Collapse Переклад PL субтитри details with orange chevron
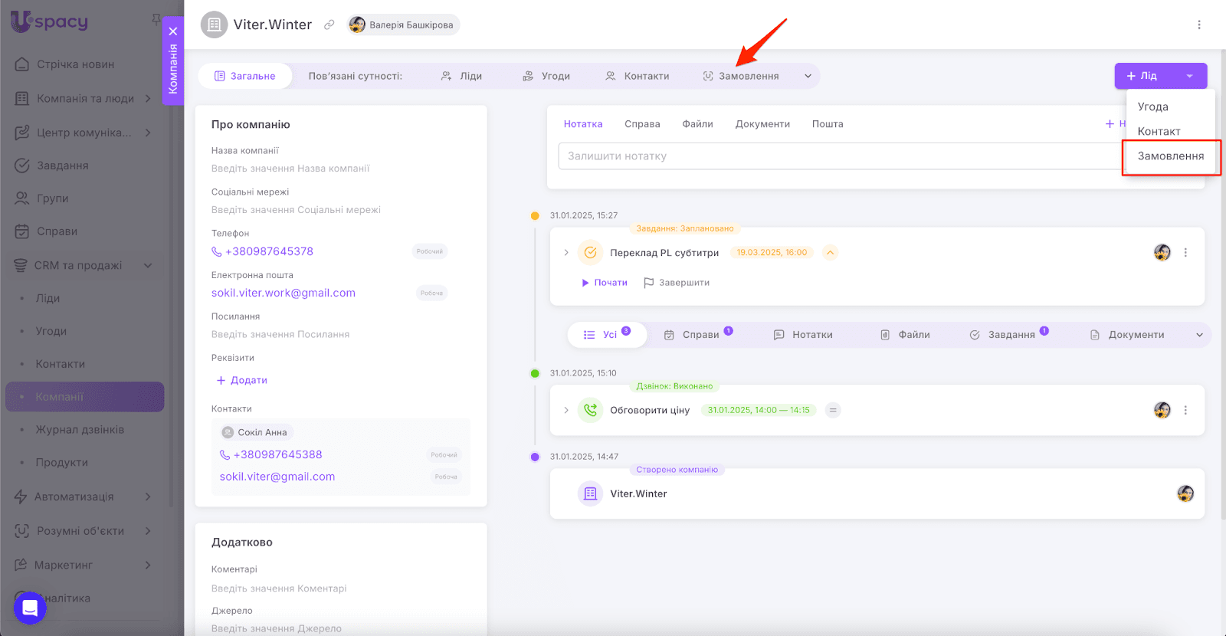 [x=830, y=252]
